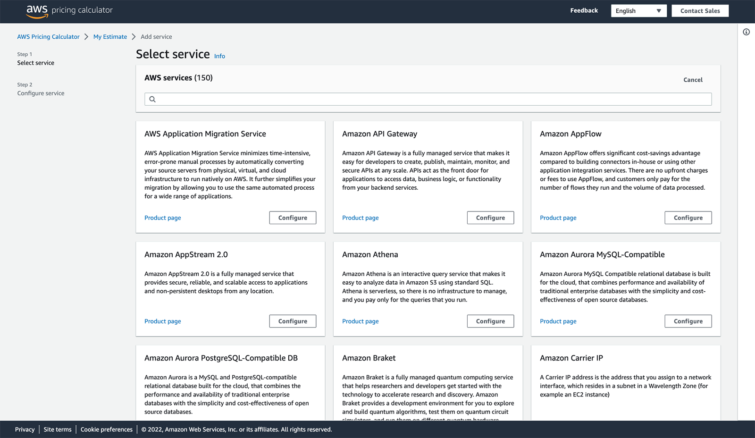This screenshot has width=755, height=438.
Task: Click the AWS services (150) heading
Action: (178, 78)
